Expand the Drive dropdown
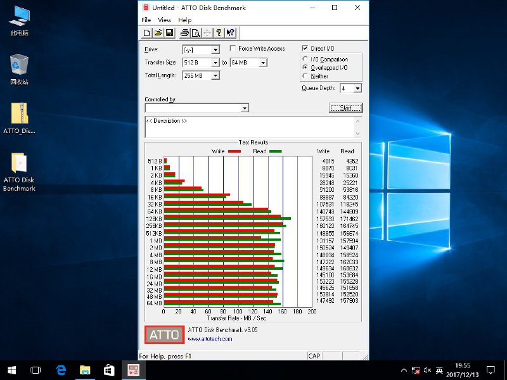Image resolution: width=507 pixels, height=380 pixels. (x=215, y=50)
